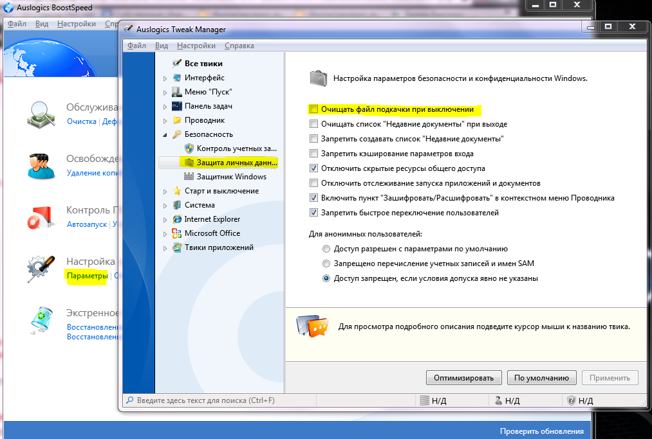Check prohibit creating Recent documents list
Screen dimensions: 652x439
tap(313, 139)
